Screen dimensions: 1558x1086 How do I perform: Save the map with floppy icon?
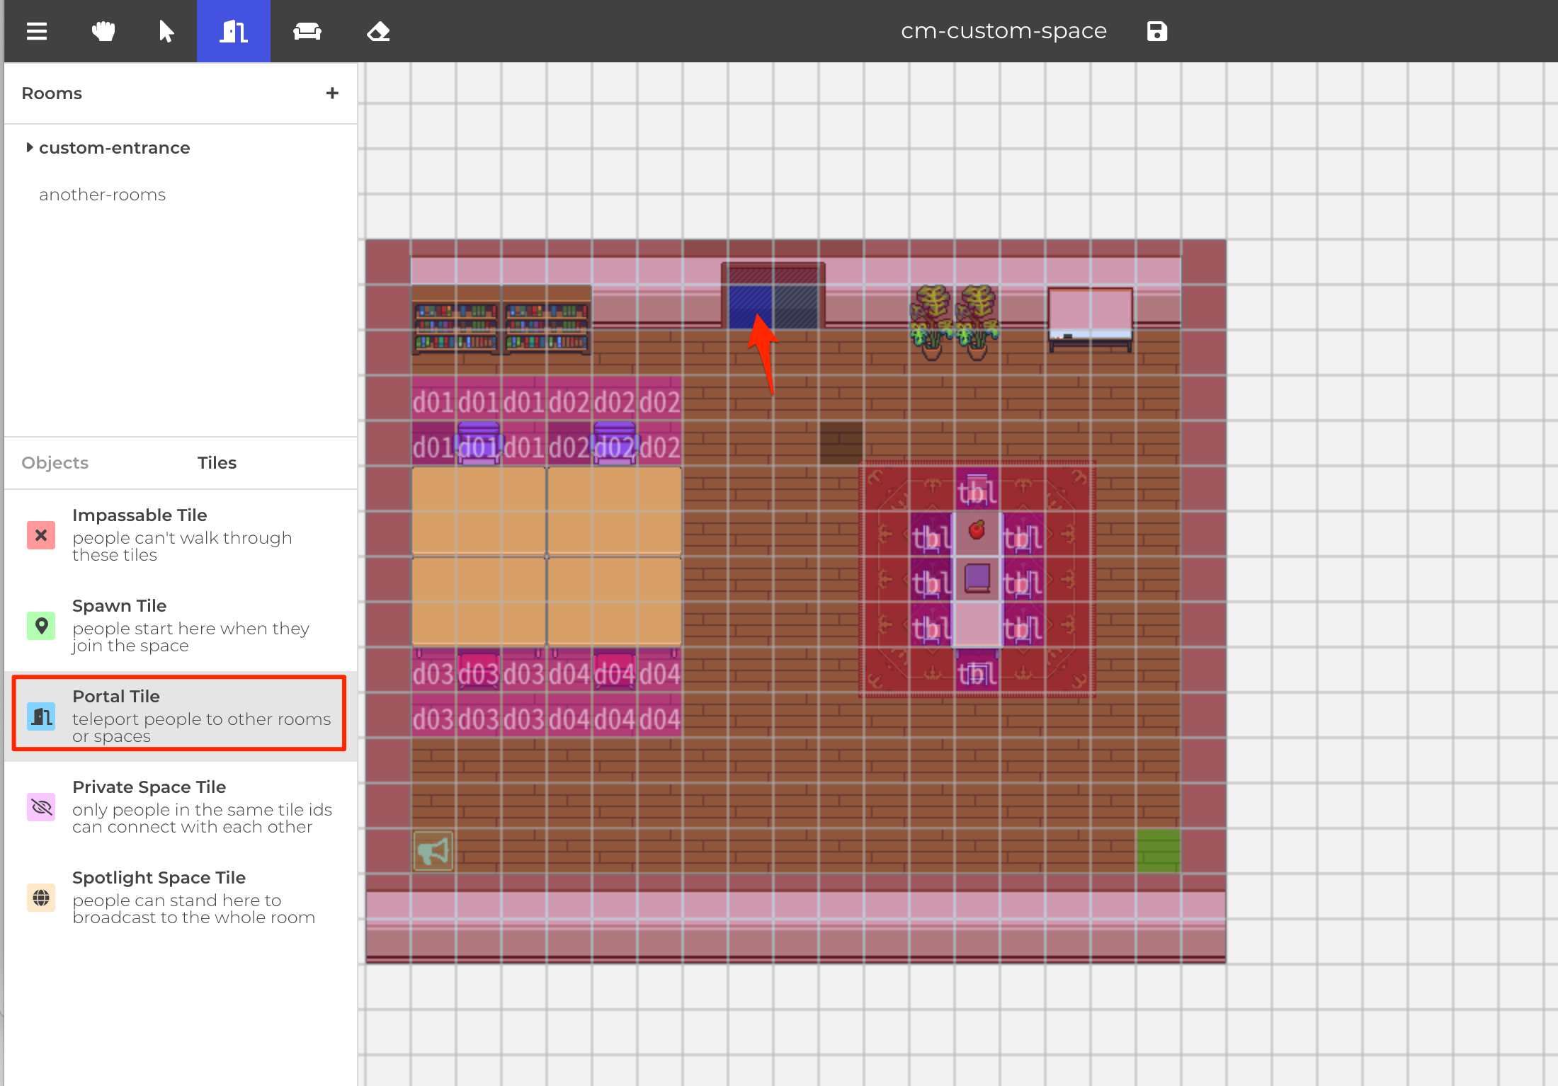tap(1157, 31)
